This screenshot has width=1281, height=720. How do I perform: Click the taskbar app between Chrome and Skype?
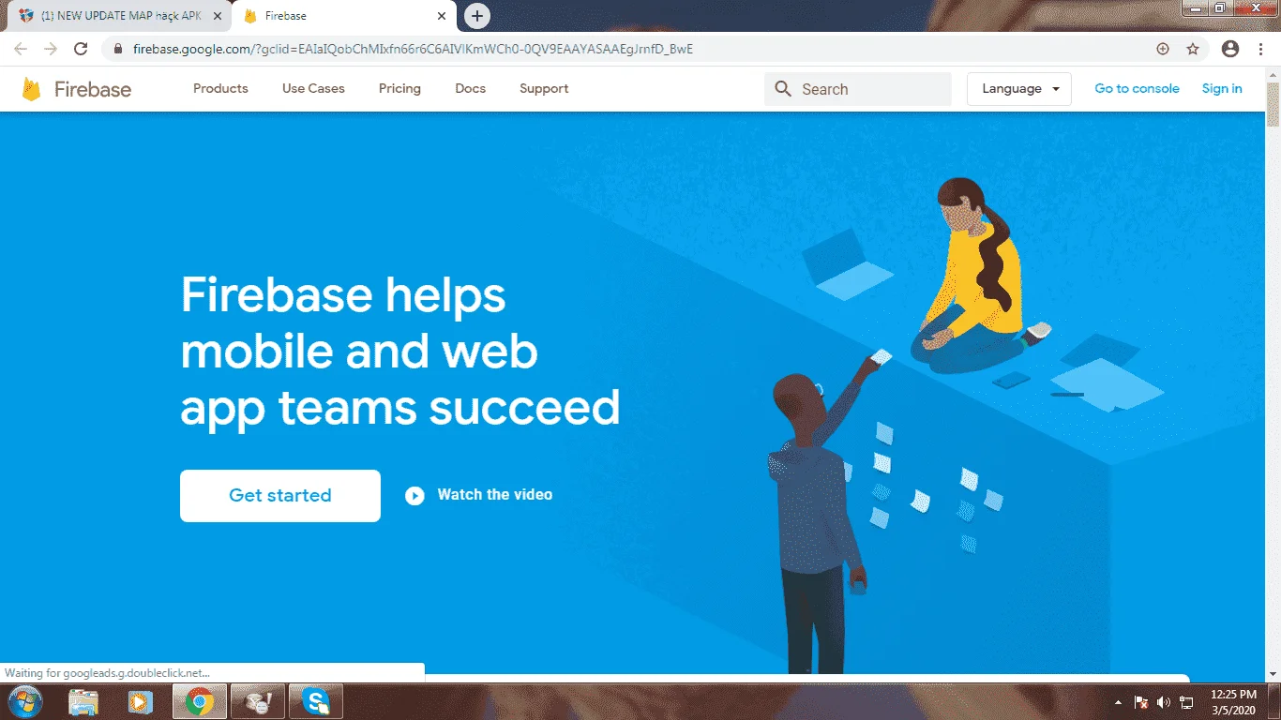point(258,701)
